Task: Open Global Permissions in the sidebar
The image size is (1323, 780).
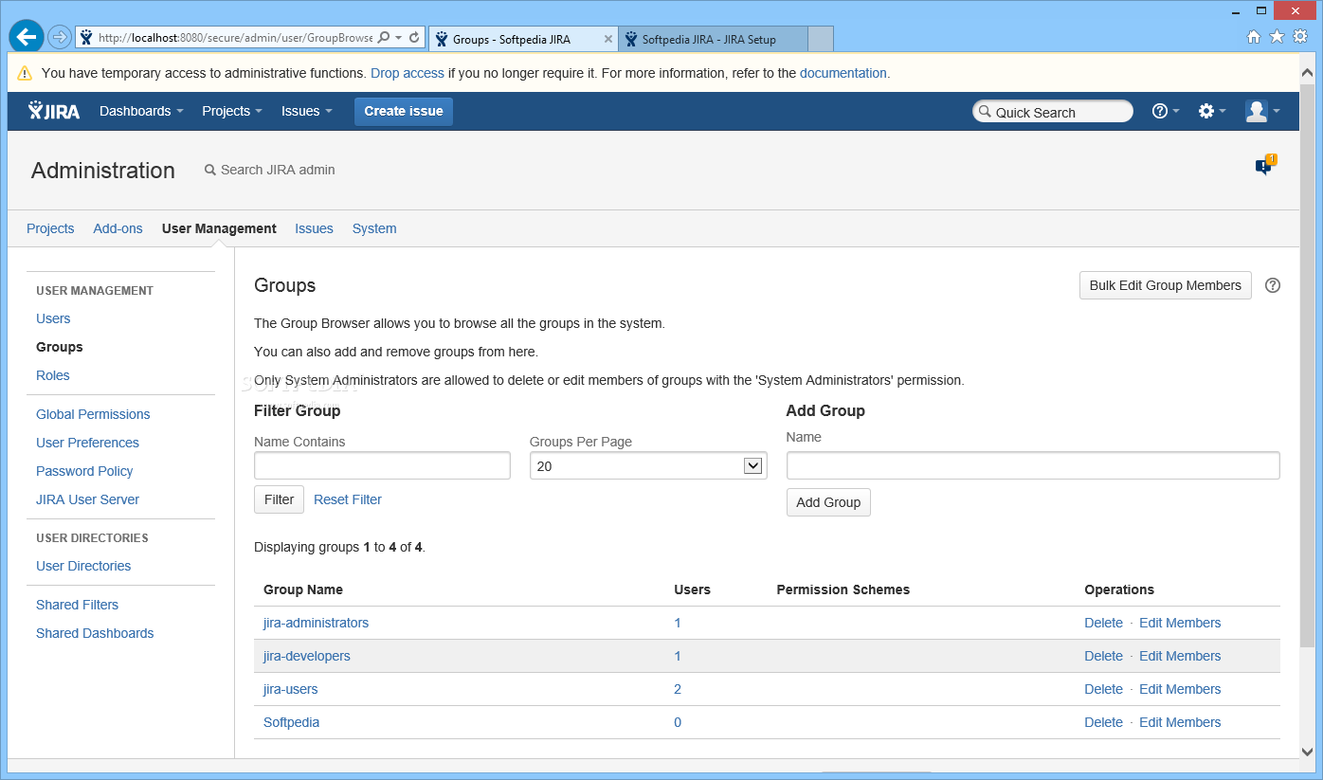Action: point(93,414)
